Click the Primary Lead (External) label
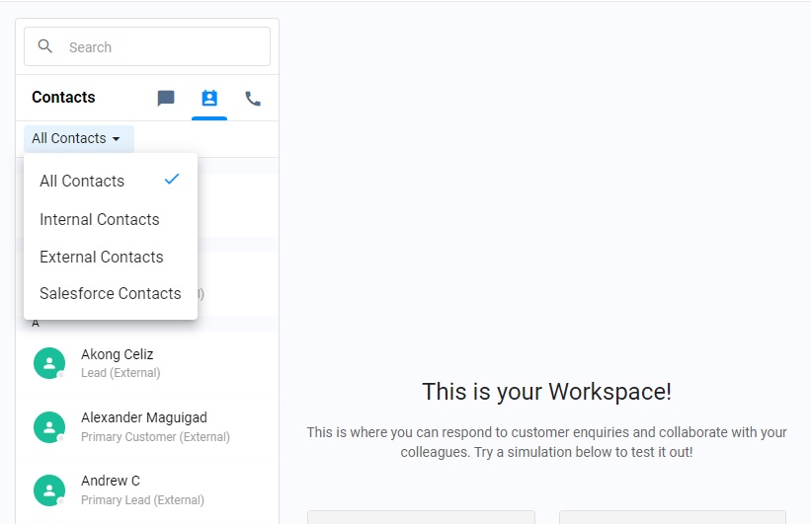The width and height of the screenshot is (811, 525). [142, 500]
